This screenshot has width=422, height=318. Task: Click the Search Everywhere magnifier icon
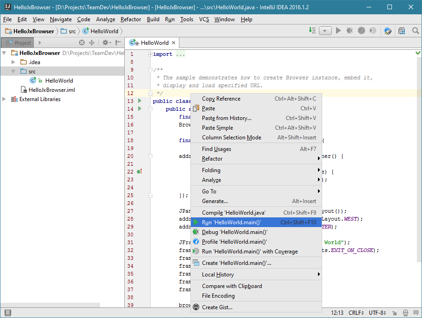point(415,31)
